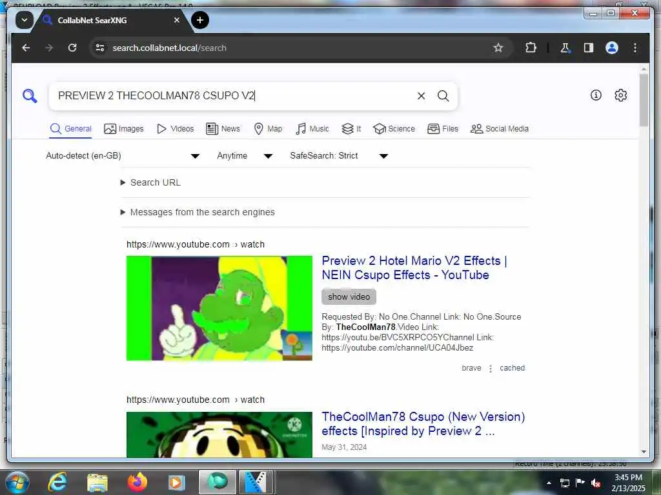Open the SafeSearch: Strict dropdown

click(339, 156)
